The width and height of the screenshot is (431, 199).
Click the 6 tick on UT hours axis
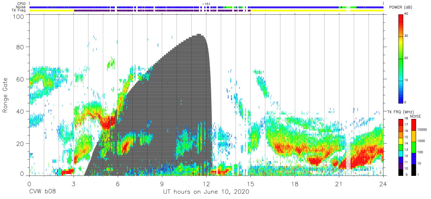point(118,184)
